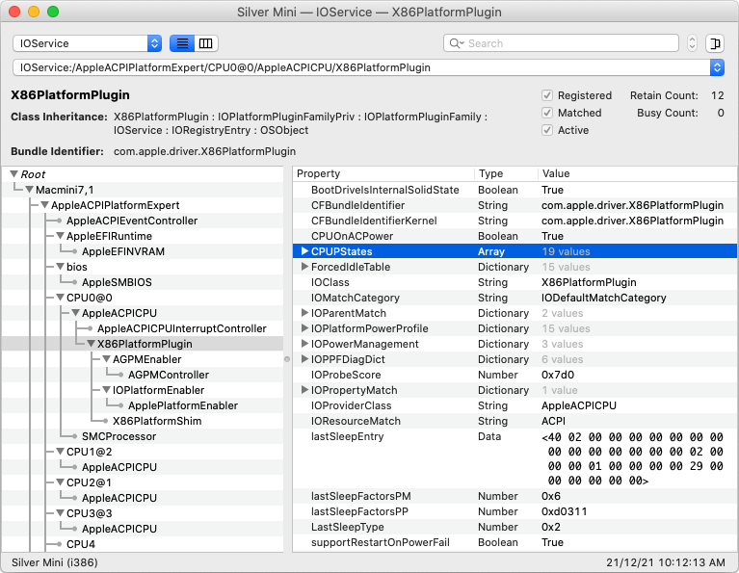Toggle the inspector sidebar button

[x=715, y=43]
